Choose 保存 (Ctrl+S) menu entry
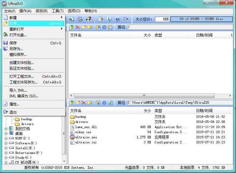The height and width of the screenshot is (173, 236). pos(34,43)
